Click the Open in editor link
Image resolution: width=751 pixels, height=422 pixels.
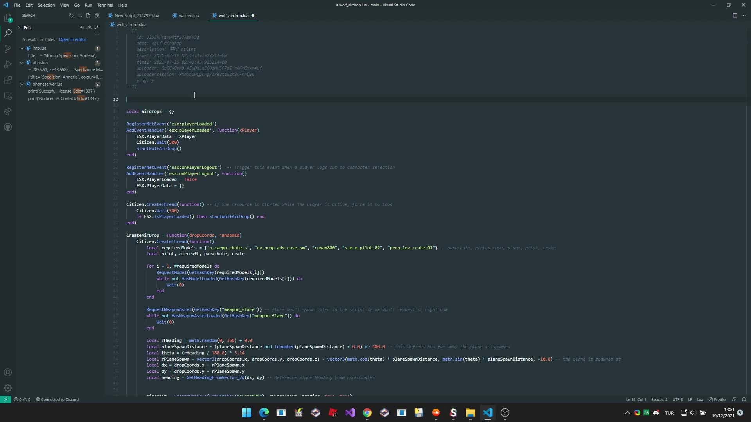pyautogui.click(x=72, y=39)
